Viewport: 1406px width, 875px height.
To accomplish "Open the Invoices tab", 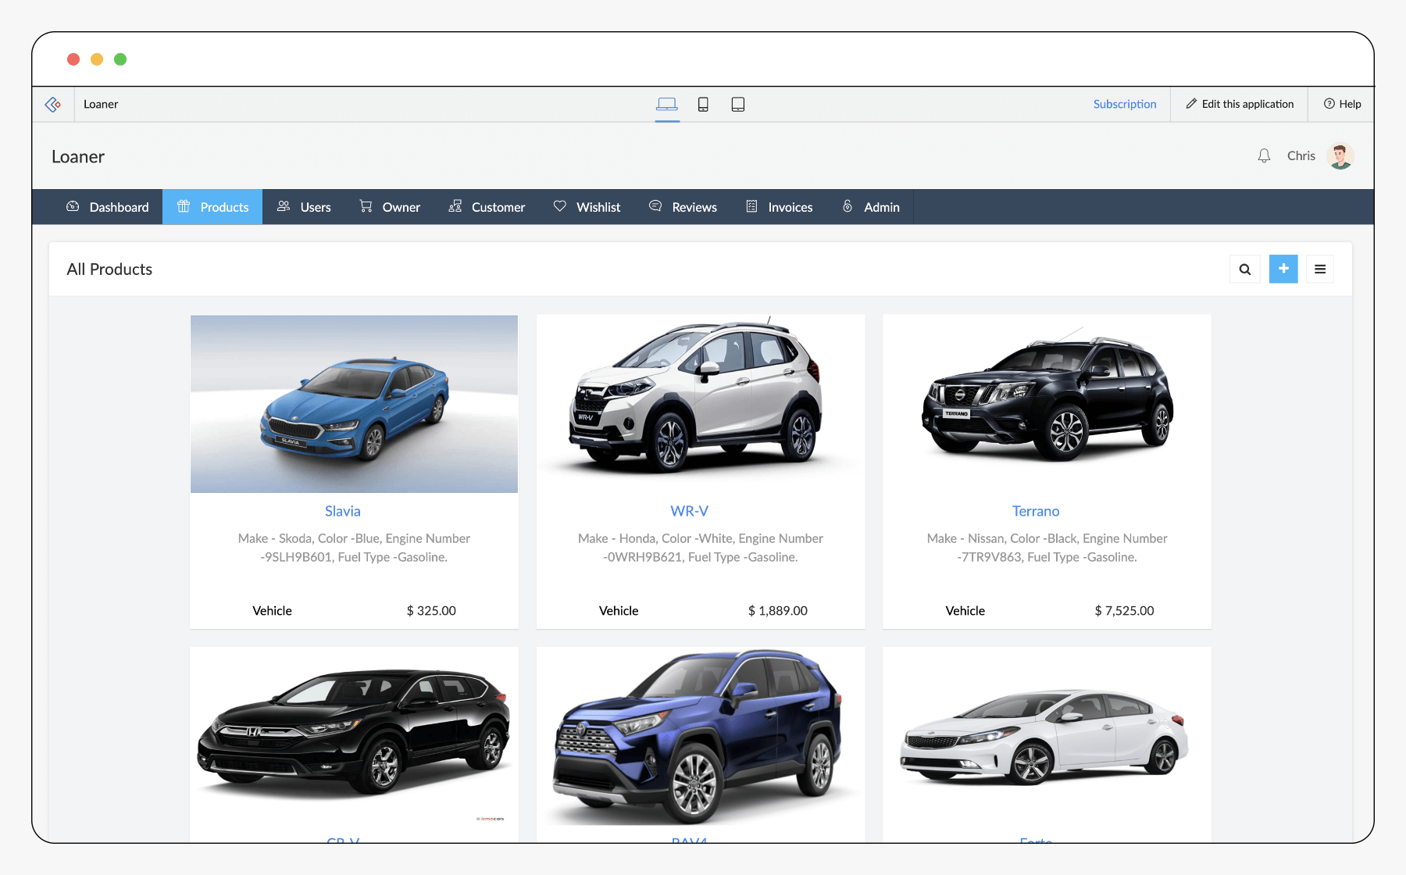I will click(x=779, y=207).
